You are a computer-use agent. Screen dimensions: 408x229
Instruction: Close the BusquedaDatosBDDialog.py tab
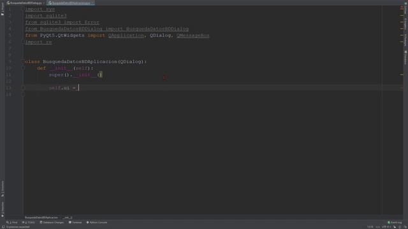[x=43, y=3]
